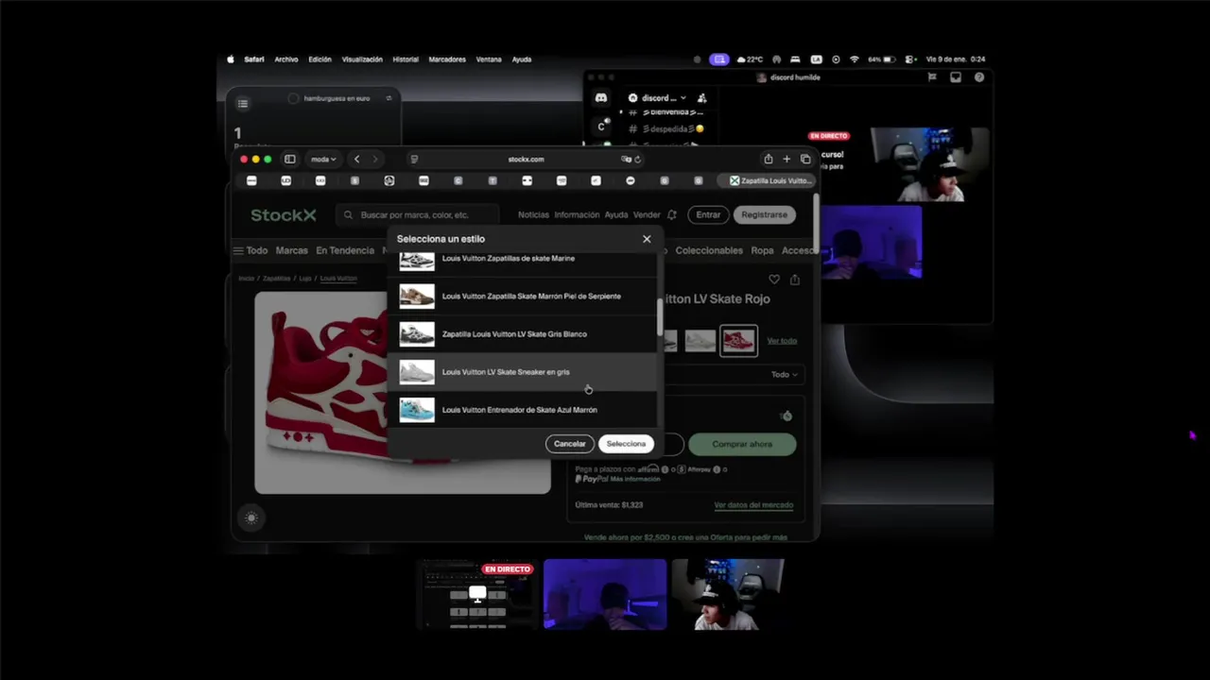The image size is (1210, 680).
Task: Click the battery 64% status icon
Action: click(882, 59)
